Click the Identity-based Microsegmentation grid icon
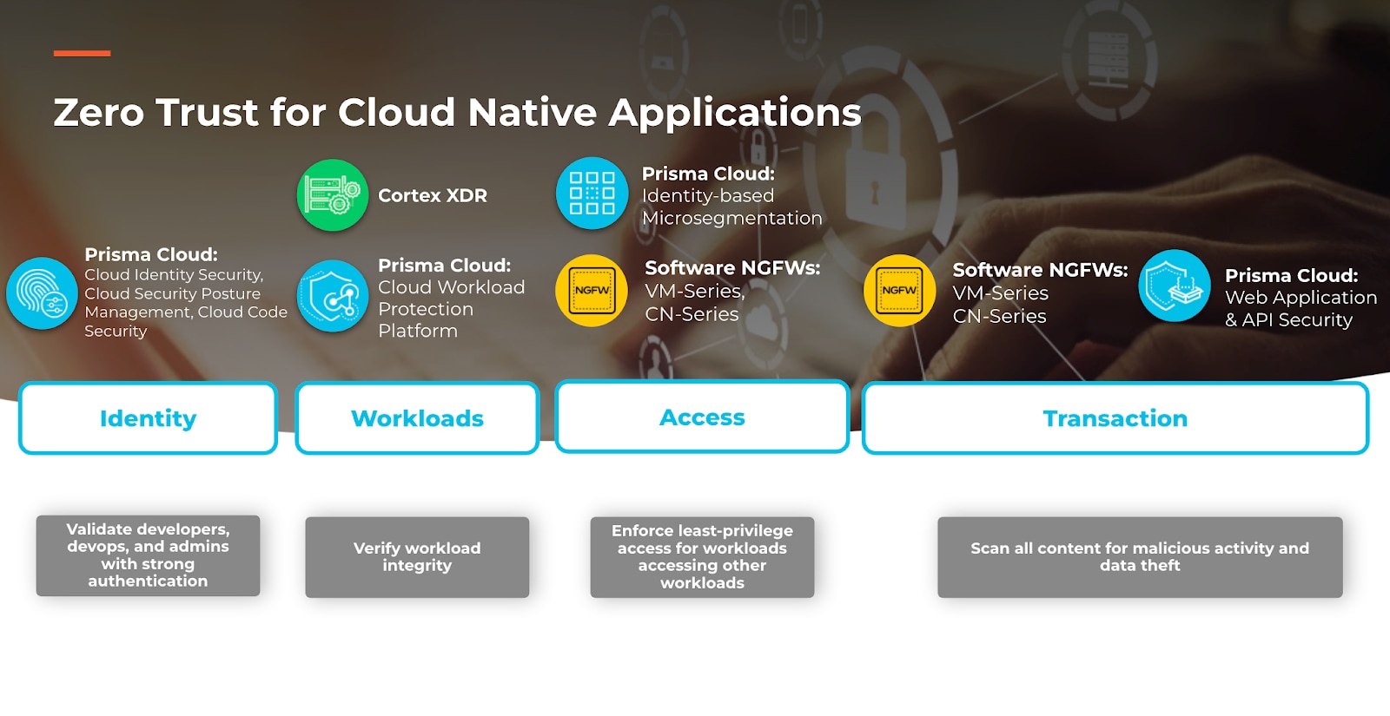This screenshot has height=716, width=1390. pyautogui.click(x=592, y=193)
